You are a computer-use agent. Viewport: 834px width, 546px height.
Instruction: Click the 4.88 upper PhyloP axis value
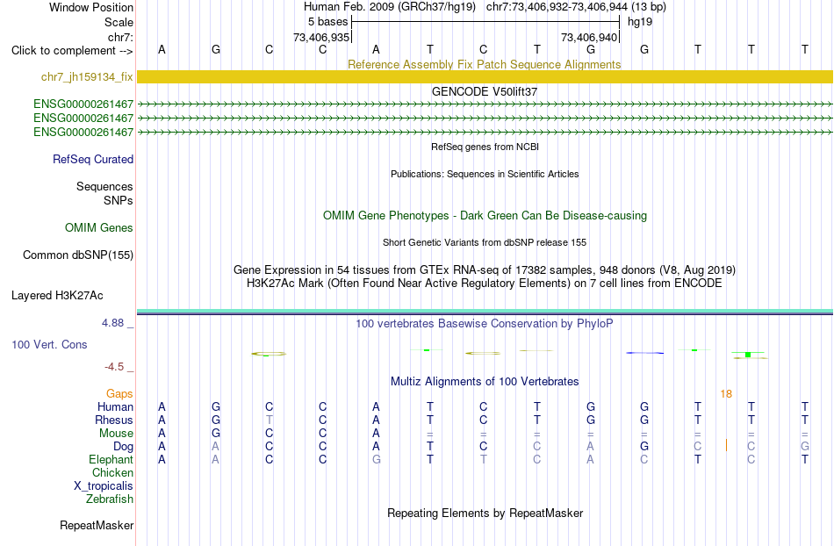[x=112, y=323]
